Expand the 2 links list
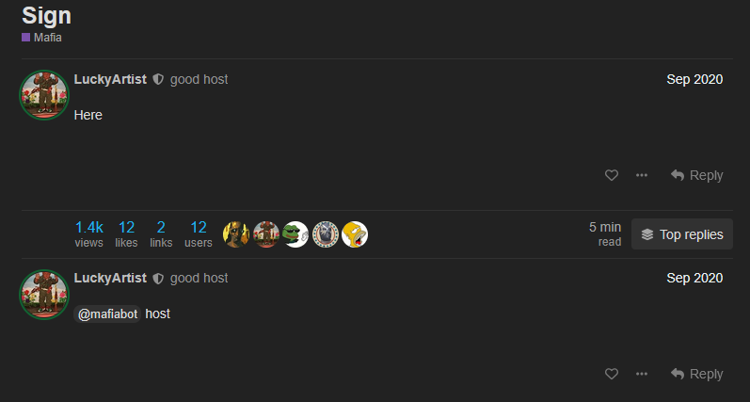The height and width of the screenshot is (402, 750). click(x=161, y=234)
